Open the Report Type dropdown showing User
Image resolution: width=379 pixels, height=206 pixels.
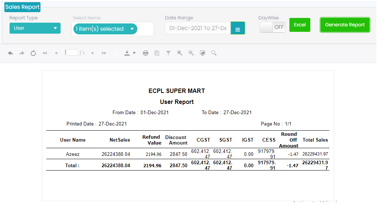click(x=35, y=28)
